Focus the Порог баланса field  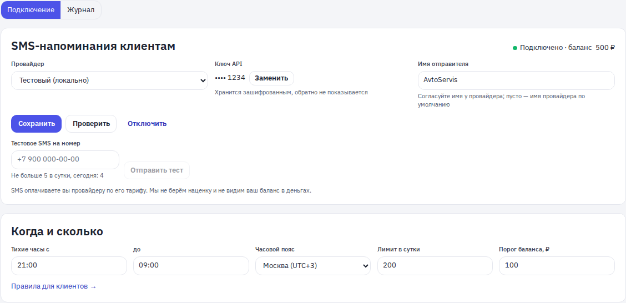(x=557, y=266)
